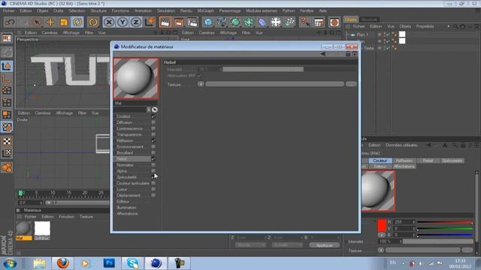Open the blue deformer objects icon
Screen dimensions: 481x270
(x=262, y=22)
